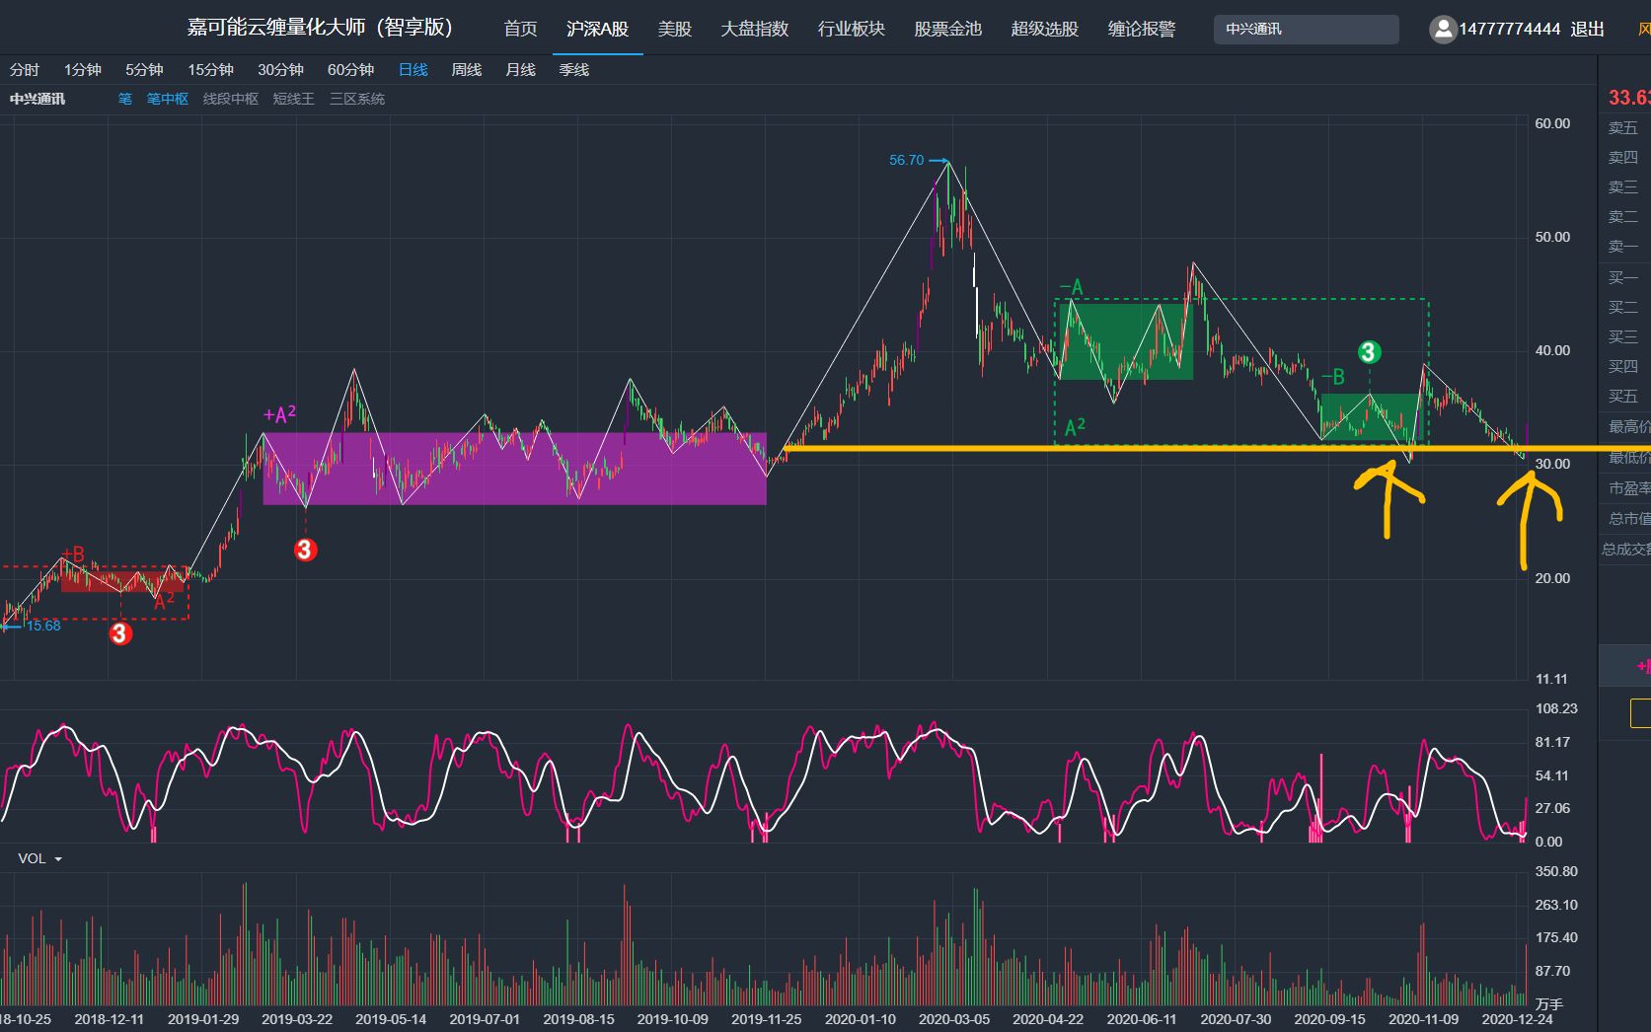The image size is (1651, 1032).
Task: Click account number 14777774444
Action: 1510,29
